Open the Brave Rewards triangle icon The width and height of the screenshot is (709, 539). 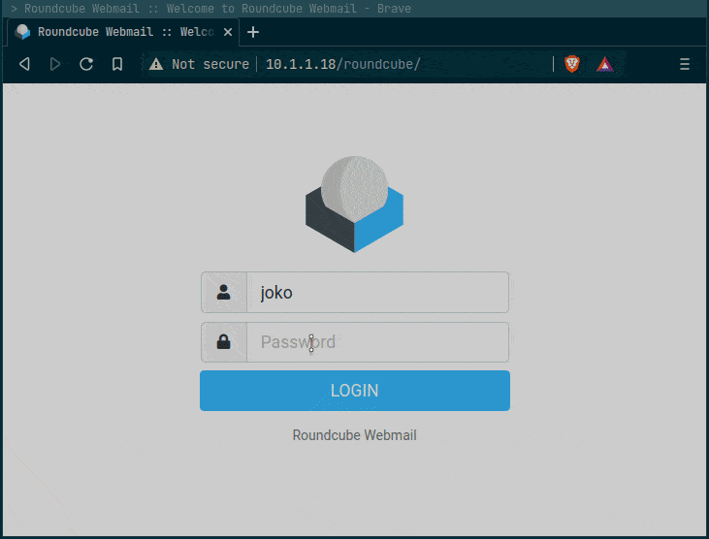(605, 64)
